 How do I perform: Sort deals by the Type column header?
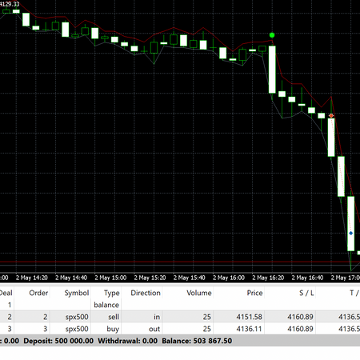click(112, 293)
